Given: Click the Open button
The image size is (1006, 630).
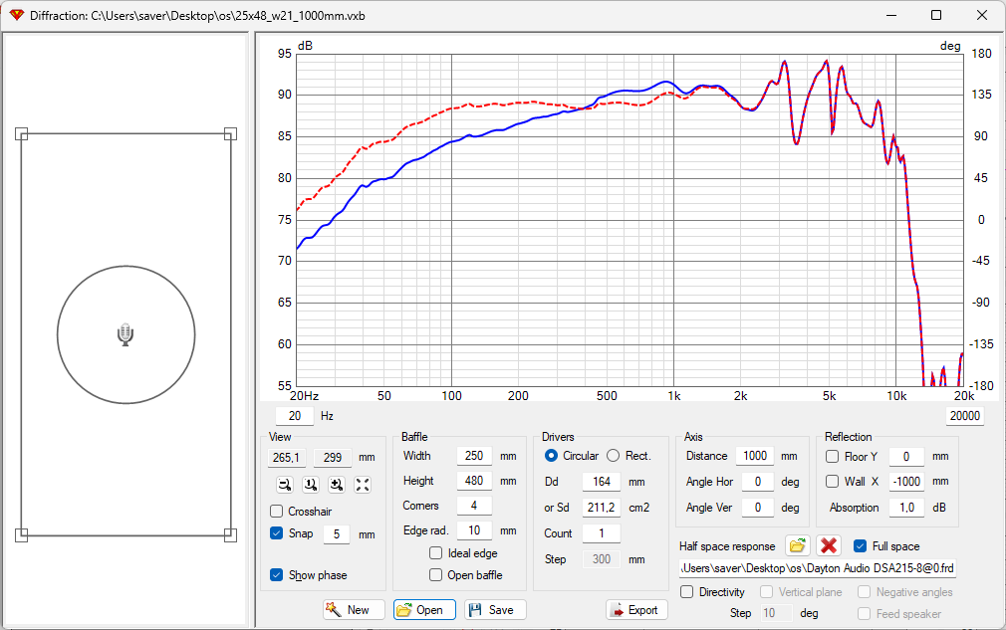Looking at the screenshot, I should (424, 609).
